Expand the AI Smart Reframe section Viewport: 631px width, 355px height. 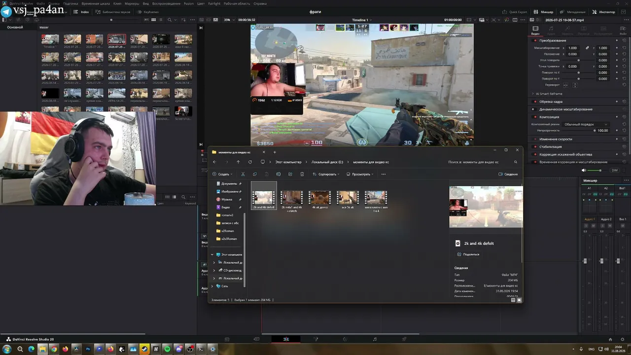533,94
